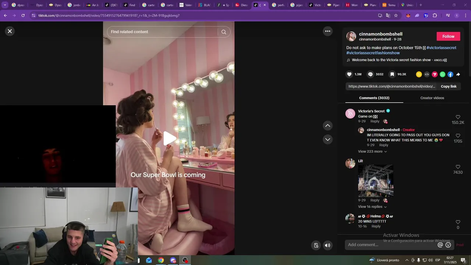Click the video URL text box
The height and width of the screenshot is (265, 471).
pyautogui.click(x=392, y=86)
